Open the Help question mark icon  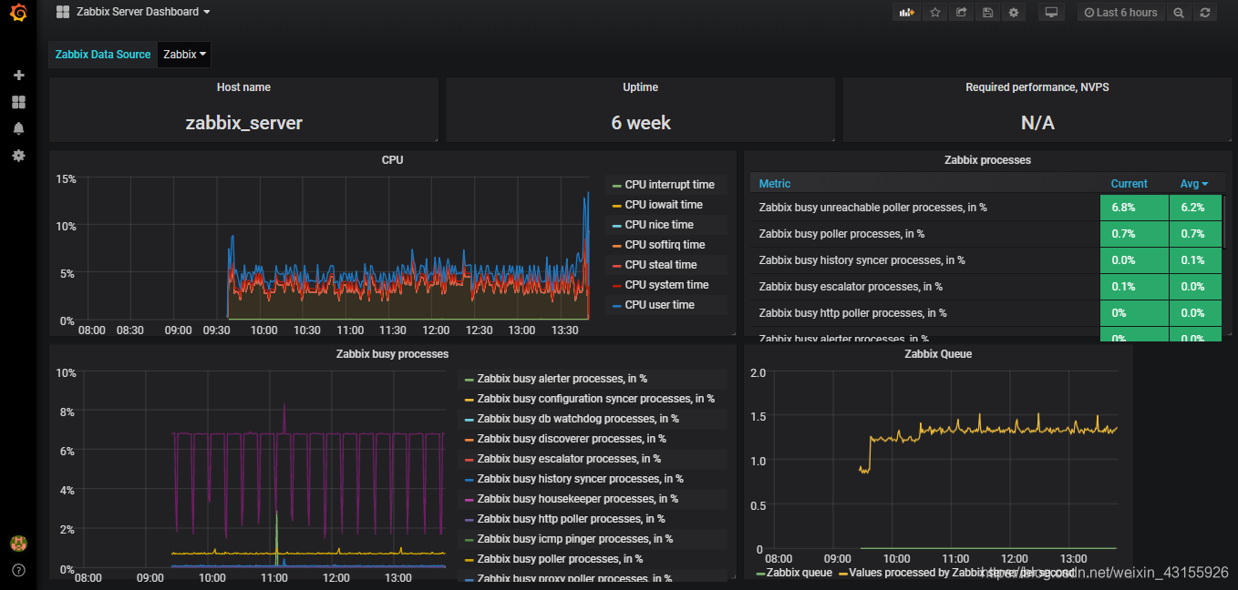click(x=18, y=571)
